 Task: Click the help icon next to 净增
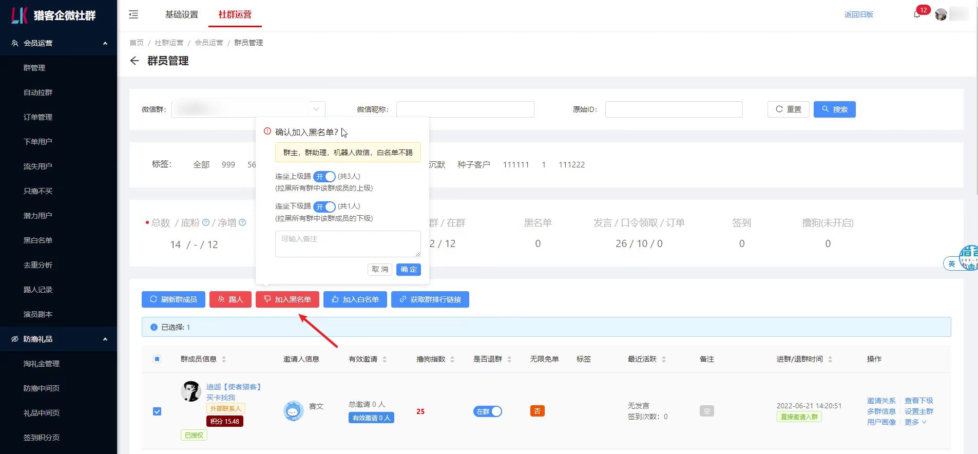[x=242, y=222]
